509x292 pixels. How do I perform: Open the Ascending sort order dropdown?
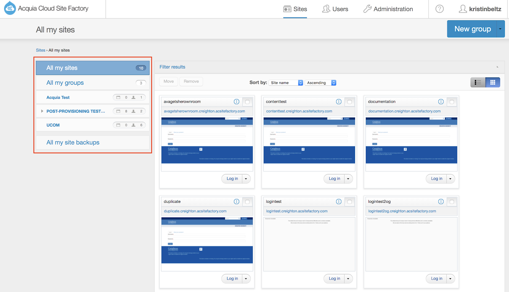pos(320,83)
